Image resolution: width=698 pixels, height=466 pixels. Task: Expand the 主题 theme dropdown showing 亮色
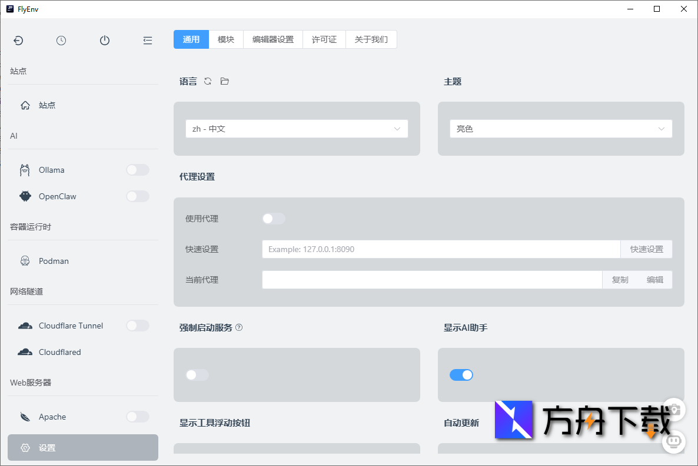click(560, 129)
